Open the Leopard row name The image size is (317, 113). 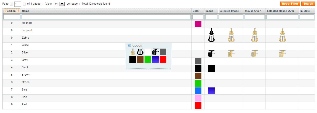pyautogui.click(x=27, y=30)
